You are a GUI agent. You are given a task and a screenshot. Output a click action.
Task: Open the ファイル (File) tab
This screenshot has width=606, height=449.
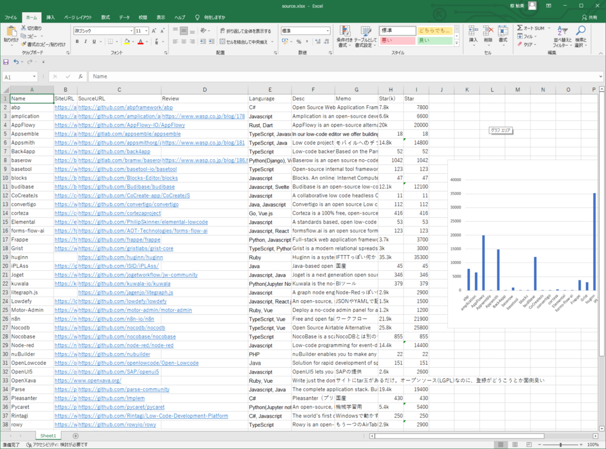(10, 17)
